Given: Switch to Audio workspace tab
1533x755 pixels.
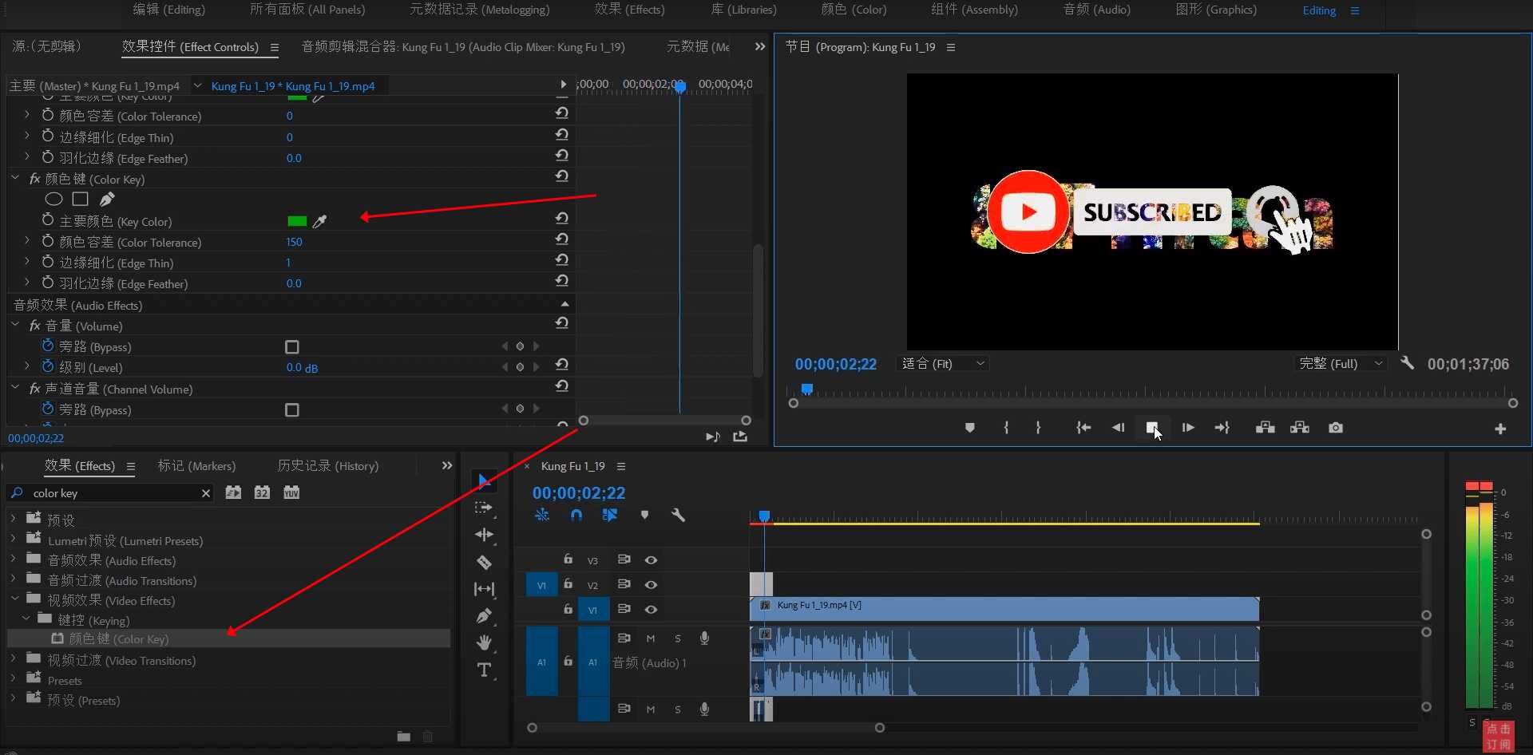Looking at the screenshot, I should click(1096, 10).
